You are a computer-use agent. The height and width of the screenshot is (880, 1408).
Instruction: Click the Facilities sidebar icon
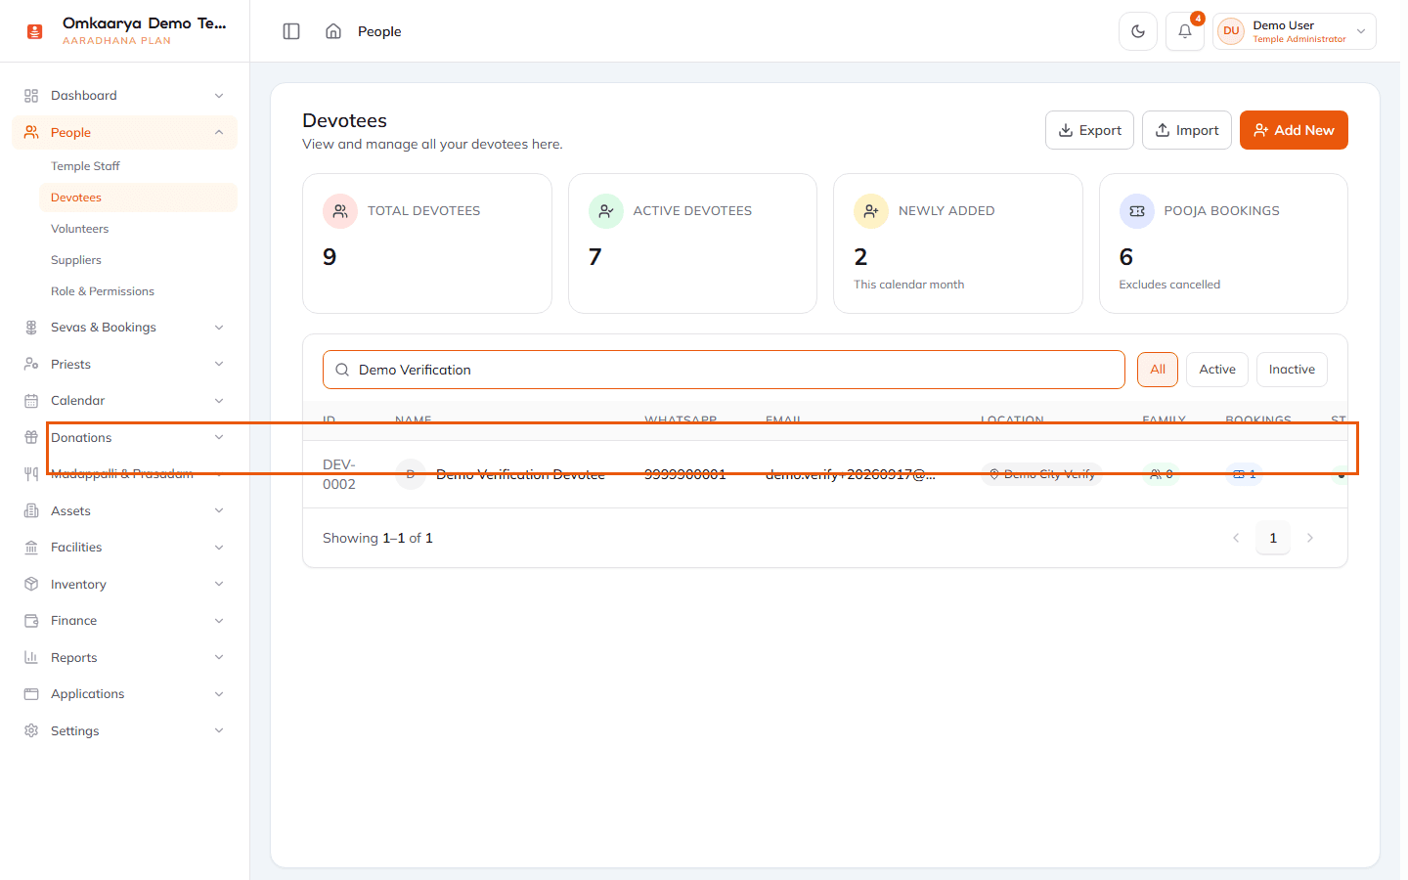point(31,548)
